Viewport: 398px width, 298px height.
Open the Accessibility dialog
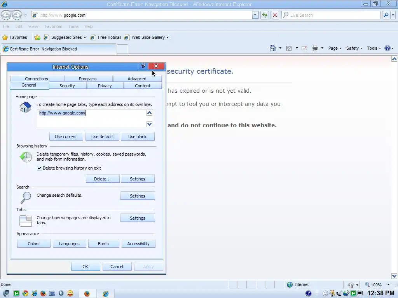[x=138, y=244]
